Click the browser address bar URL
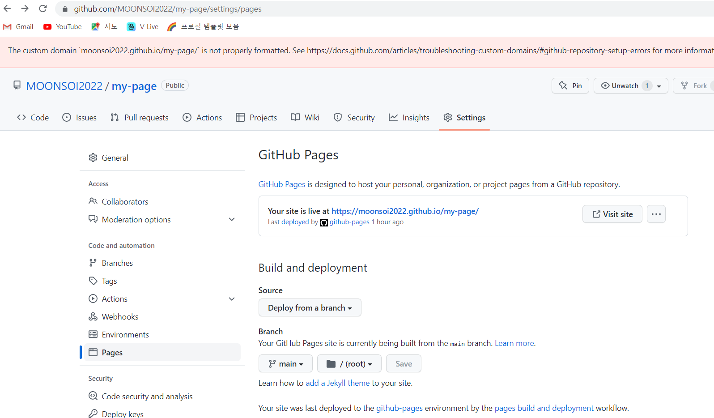 point(168,9)
